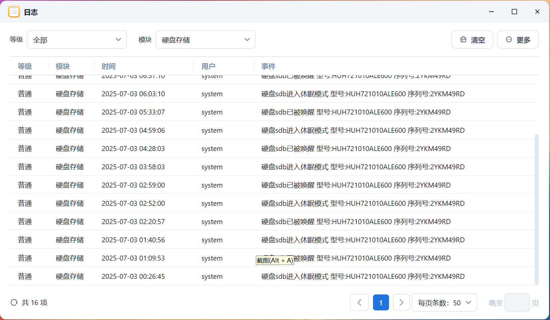Screen dimensions: 550x320
Task: Open the 模块 module dropdown showing 硬盘存储
Action: (x=206, y=40)
